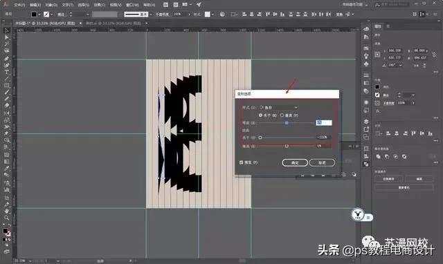Click the Bend slider handle
The height and width of the screenshot is (264, 443).
[x=287, y=123]
